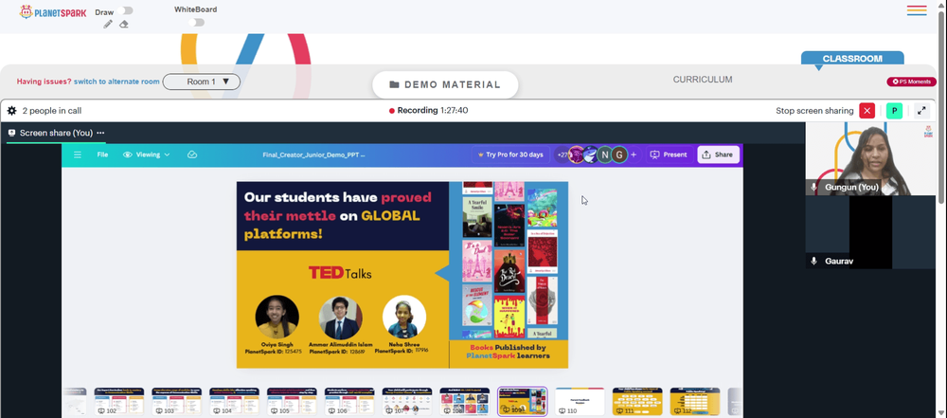Click the green P participant icon
This screenshot has height=418, width=947.
tap(894, 111)
